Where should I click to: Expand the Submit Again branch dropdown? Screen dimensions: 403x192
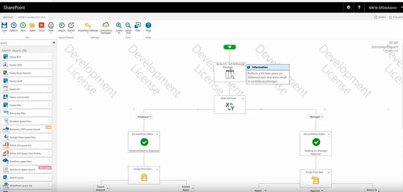pyautogui.click(x=192, y=188)
